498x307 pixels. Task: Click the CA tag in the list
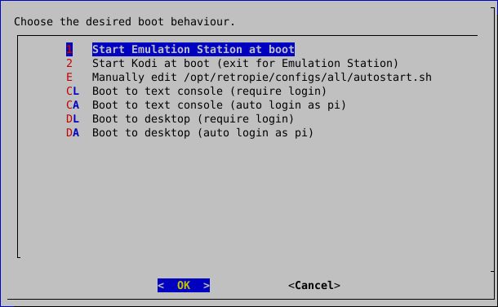[73, 105]
